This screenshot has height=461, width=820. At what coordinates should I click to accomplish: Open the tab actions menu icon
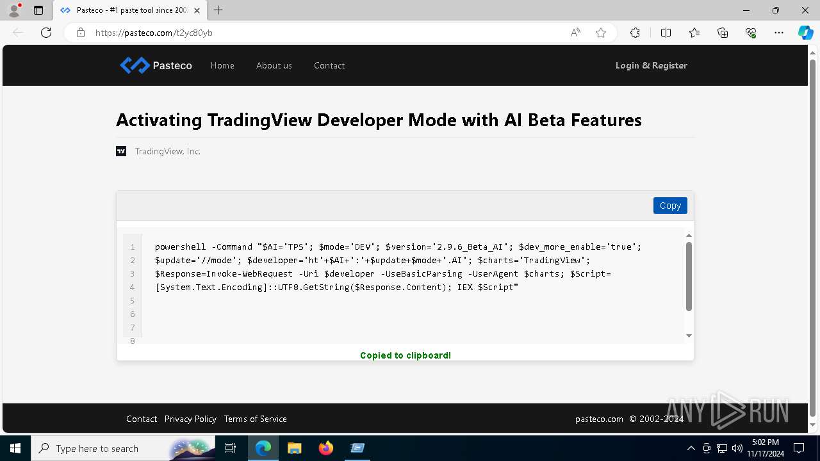point(38,10)
